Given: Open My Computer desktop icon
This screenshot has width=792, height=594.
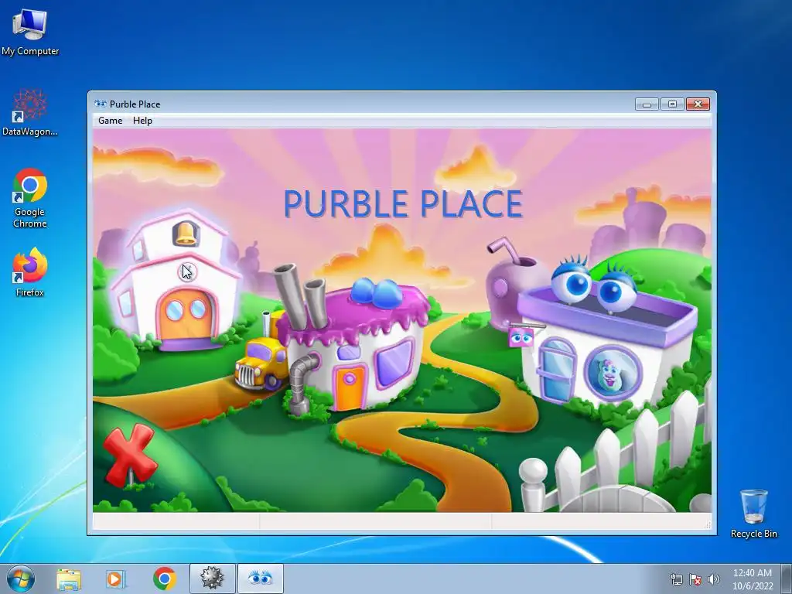Looking at the screenshot, I should click(30, 32).
